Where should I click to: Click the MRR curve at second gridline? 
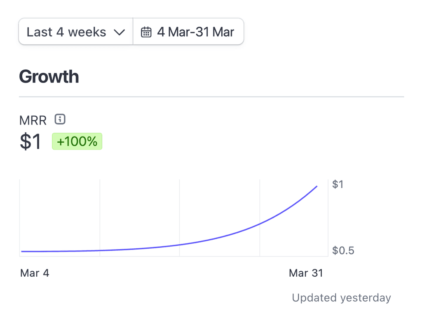(x=180, y=245)
